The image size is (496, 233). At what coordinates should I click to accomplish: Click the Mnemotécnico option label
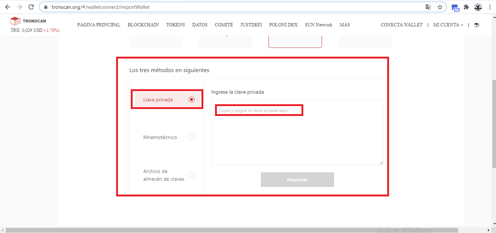160,137
